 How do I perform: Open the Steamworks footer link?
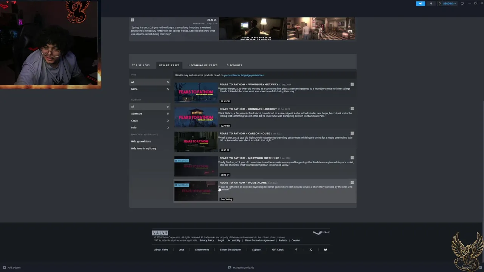[202, 250]
